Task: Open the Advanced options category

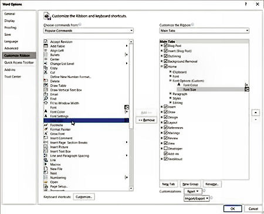Action: pos(11,48)
